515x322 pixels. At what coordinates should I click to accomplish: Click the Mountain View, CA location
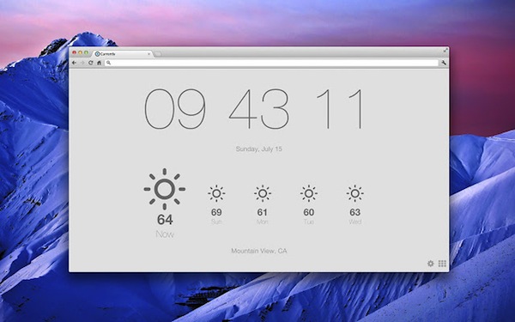(x=259, y=251)
